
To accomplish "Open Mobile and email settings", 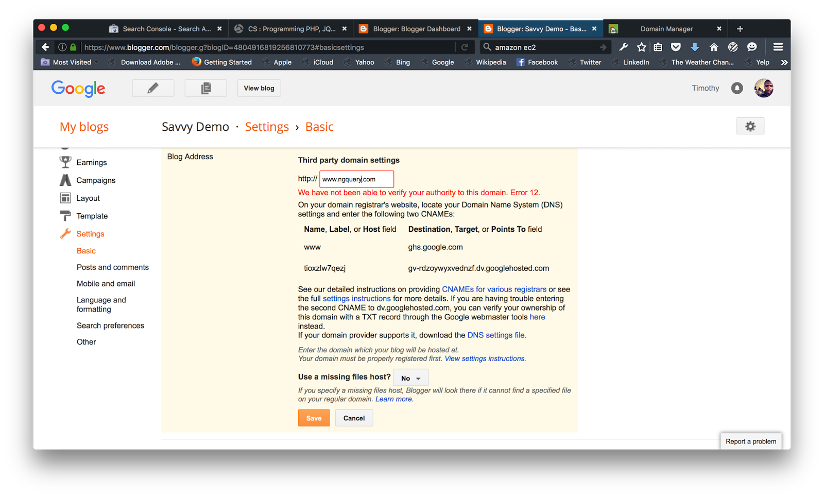I will pos(106,284).
